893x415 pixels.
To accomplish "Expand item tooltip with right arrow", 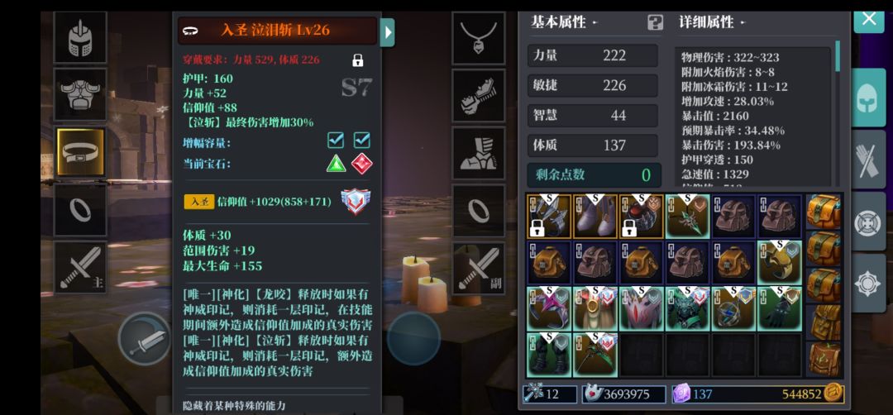I will [x=388, y=32].
